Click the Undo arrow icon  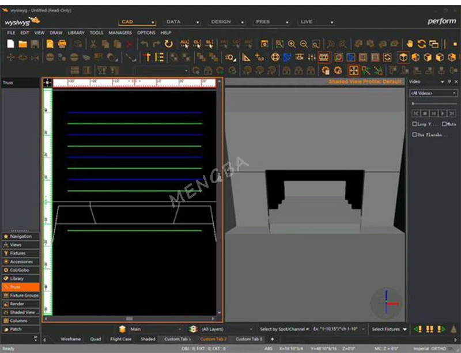click(144, 44)
